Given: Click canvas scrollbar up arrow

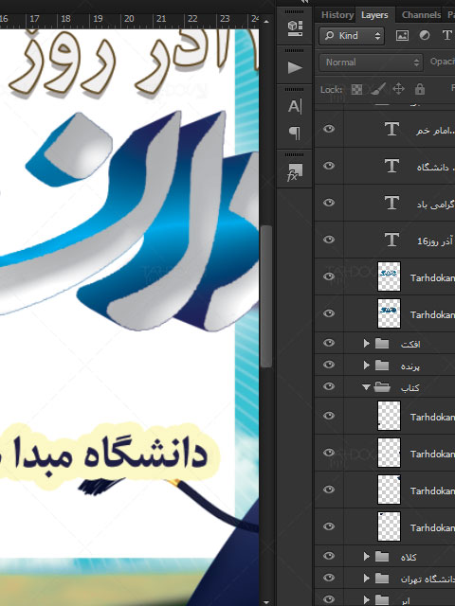Looking at the screenshot, I should point(266,22).
